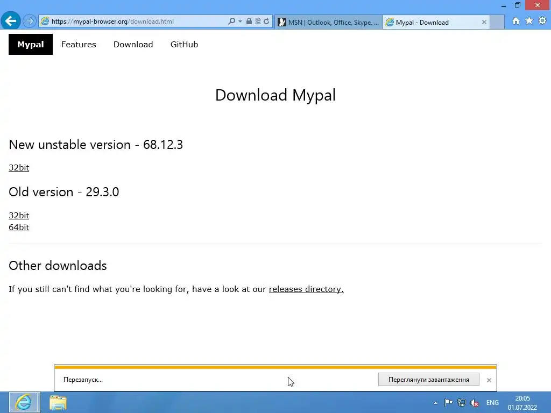Click the Mypal logo button
The width and height of the screenshot is (551, 413).
(31, 44)
